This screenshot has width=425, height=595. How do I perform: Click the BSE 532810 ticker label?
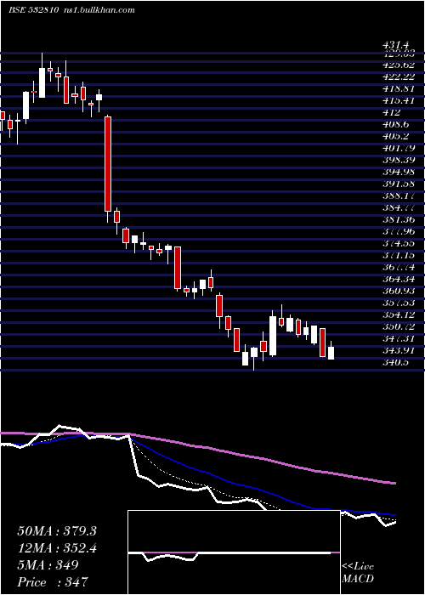pos(33,10)
